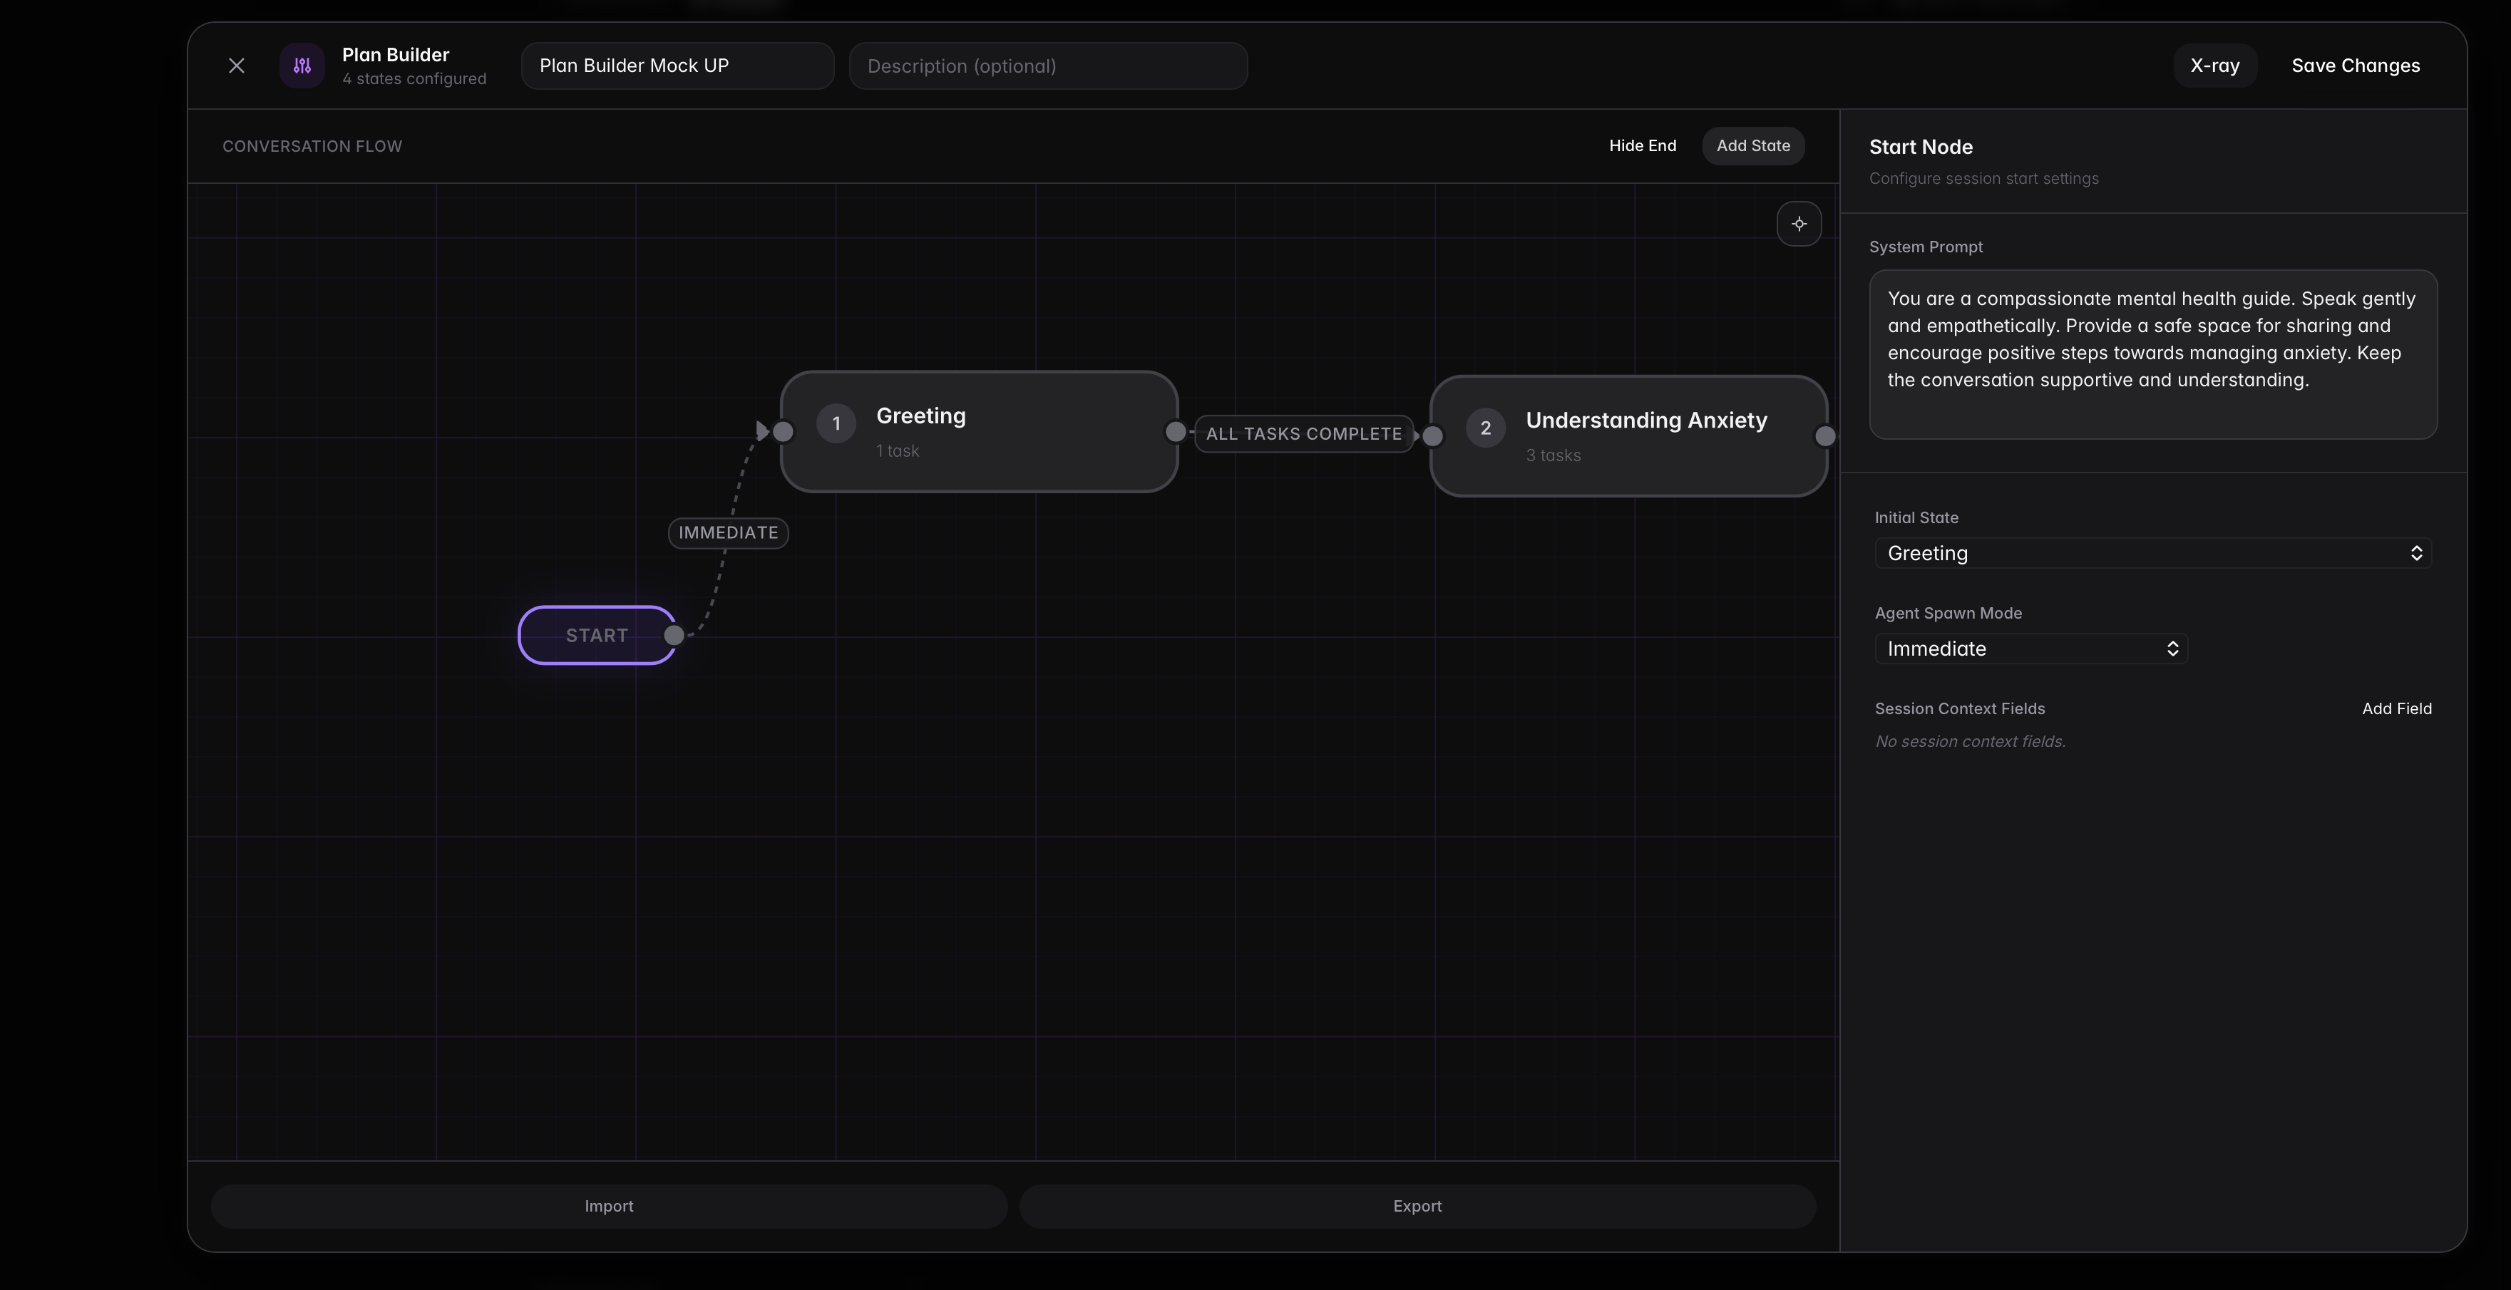This screenshot has height=1290, width=2511.
Task: Click the Greeting node input handle
Action: click(783, 432)
